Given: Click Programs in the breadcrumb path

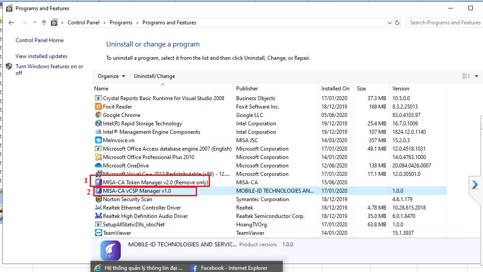Looking at the screenshot, I should click(121, 23).
